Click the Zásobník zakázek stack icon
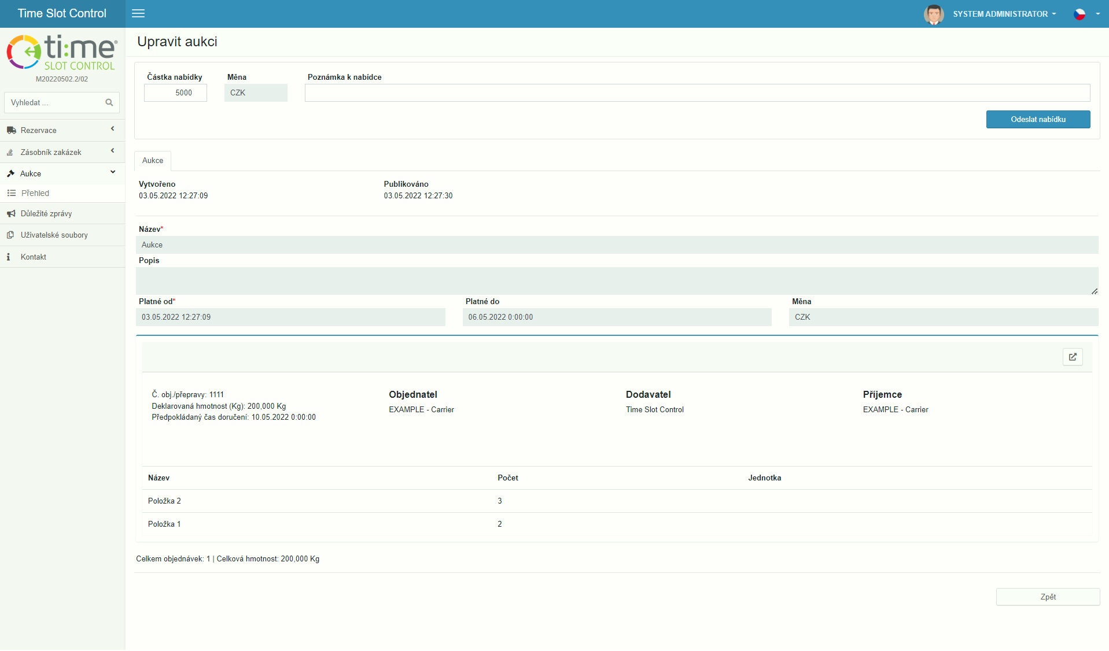This screenshot has width=1109, height=651. click(10, 152)
